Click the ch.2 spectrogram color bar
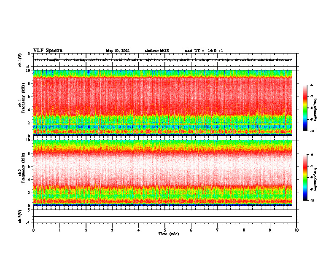Screen dimensions: 334x258 305,177
